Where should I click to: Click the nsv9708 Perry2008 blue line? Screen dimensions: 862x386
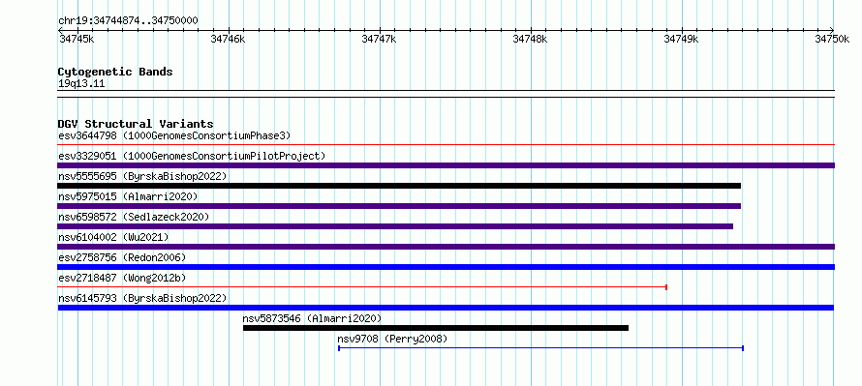point(541,348)
